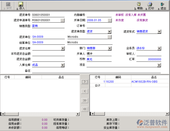Expand the 退货仓库 warehouse dropdown
Screen dimensions: 170x131
click(x=63, y=48)
